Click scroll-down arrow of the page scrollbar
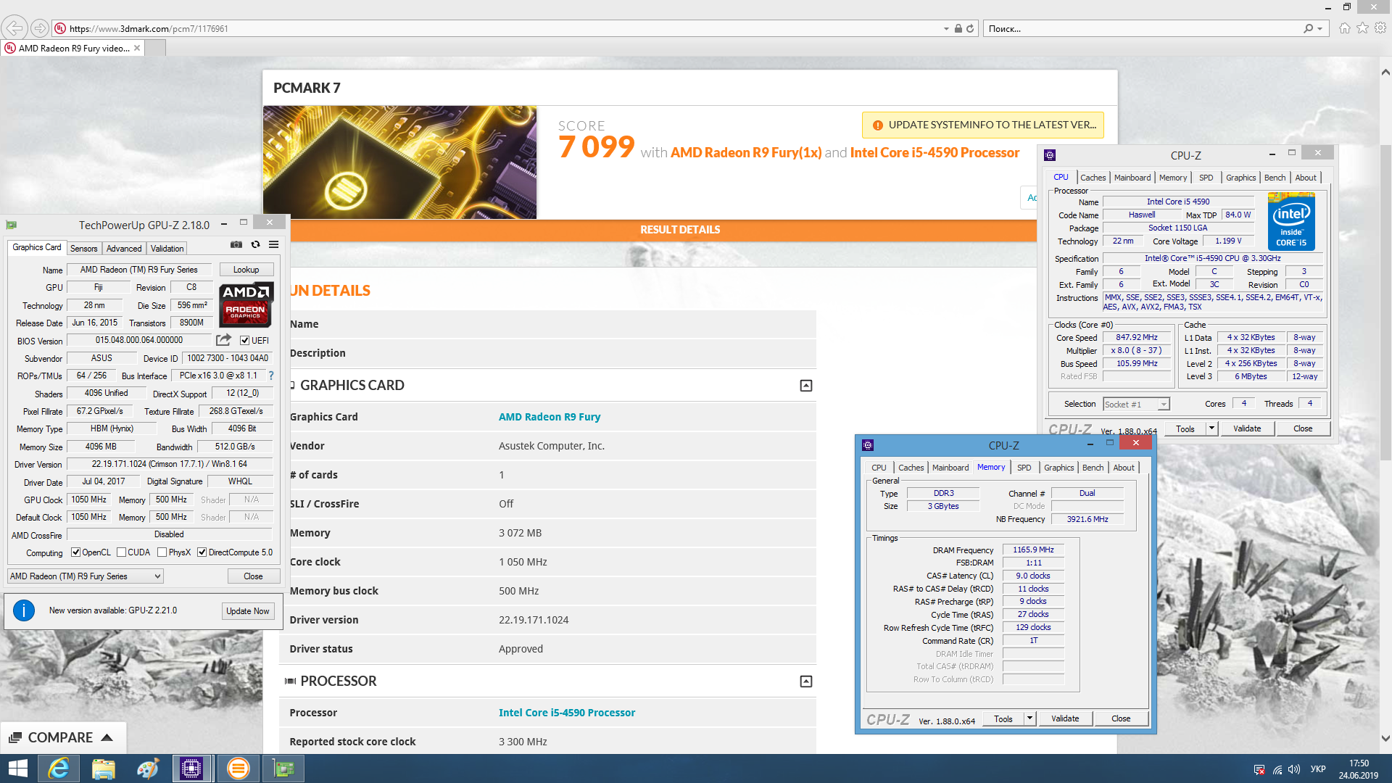 click(x=1385, y=739)
